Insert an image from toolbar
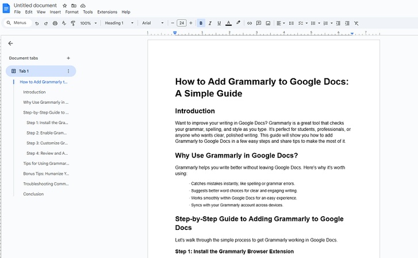This screenshot has height=258, width=418. tap(268, 24)
